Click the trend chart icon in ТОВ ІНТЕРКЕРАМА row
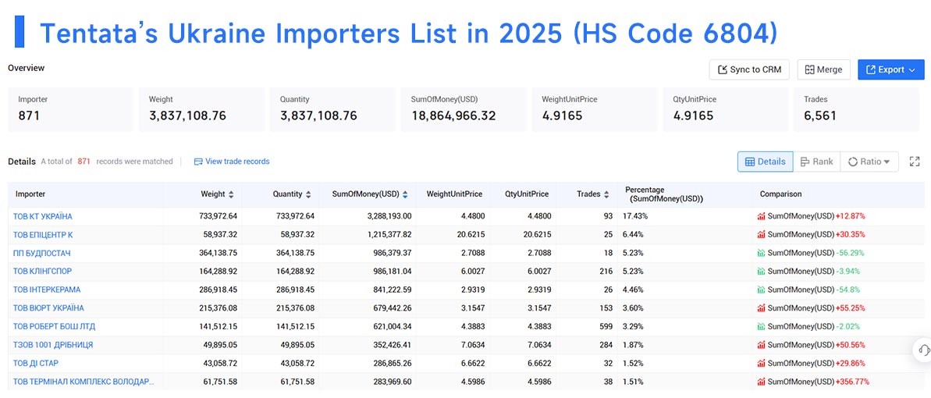This screenshot has width=931, height=398. [761, 290]
